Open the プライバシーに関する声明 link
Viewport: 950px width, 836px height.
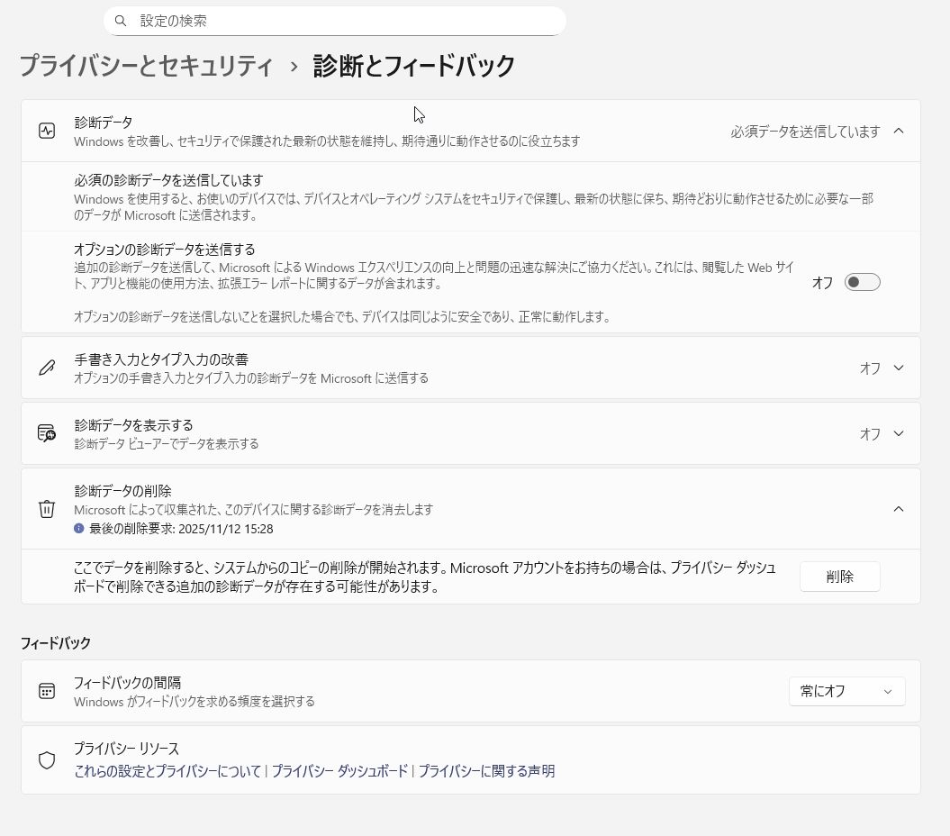pos(486,771)
